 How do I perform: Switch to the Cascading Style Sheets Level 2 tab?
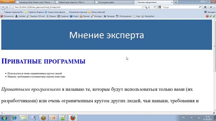[35, 2]
